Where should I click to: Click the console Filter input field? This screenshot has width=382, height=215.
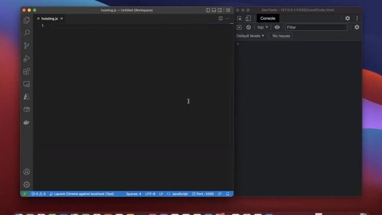pos(316,27)
